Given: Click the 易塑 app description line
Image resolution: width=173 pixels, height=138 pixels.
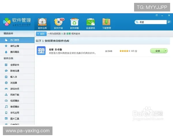Looking at the screenshot, I should (x=72, y=53).
